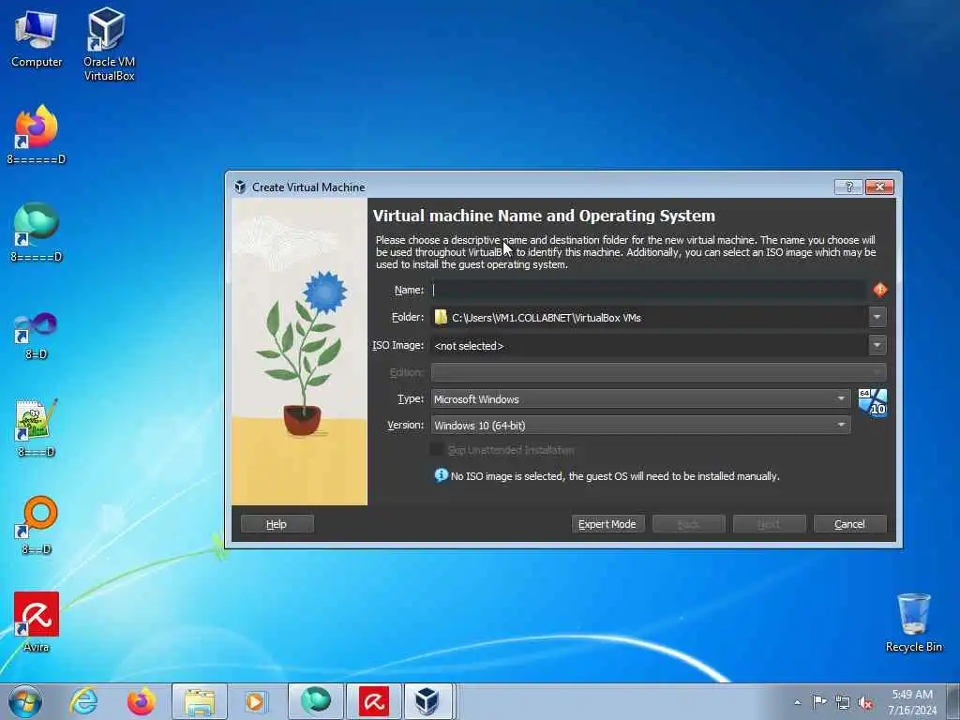Open Action Center flag tray icon
This screenshot has width=960, height=720.
point(818,702)
